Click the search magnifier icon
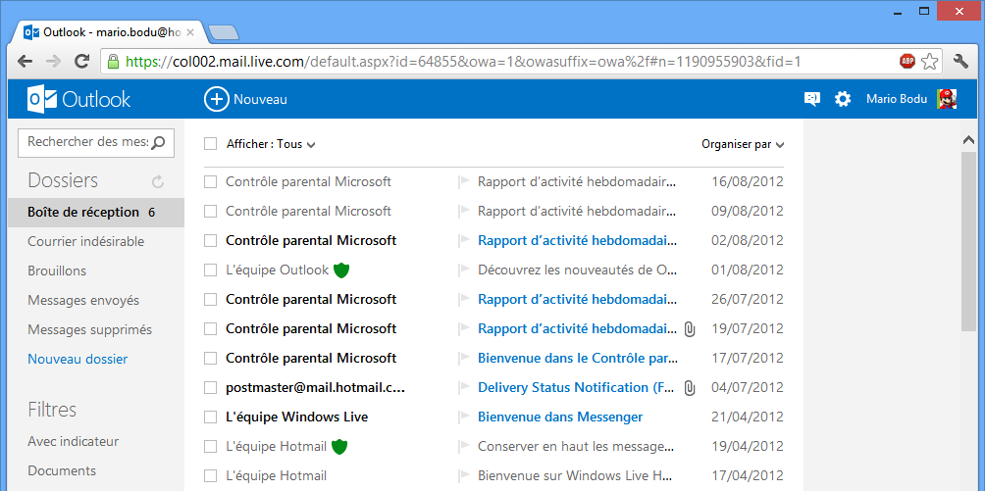 coord(158,142)
